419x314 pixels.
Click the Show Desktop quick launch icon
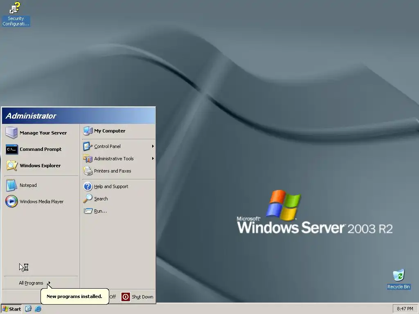pyautogui.click(x=28, y=309)
